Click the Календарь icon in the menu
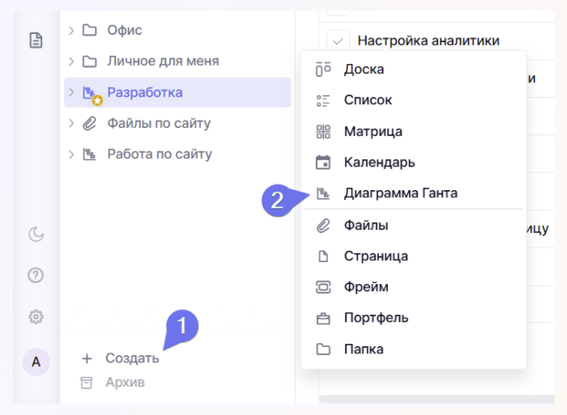This screenshot has width=567, height=415. coord(323,163)
